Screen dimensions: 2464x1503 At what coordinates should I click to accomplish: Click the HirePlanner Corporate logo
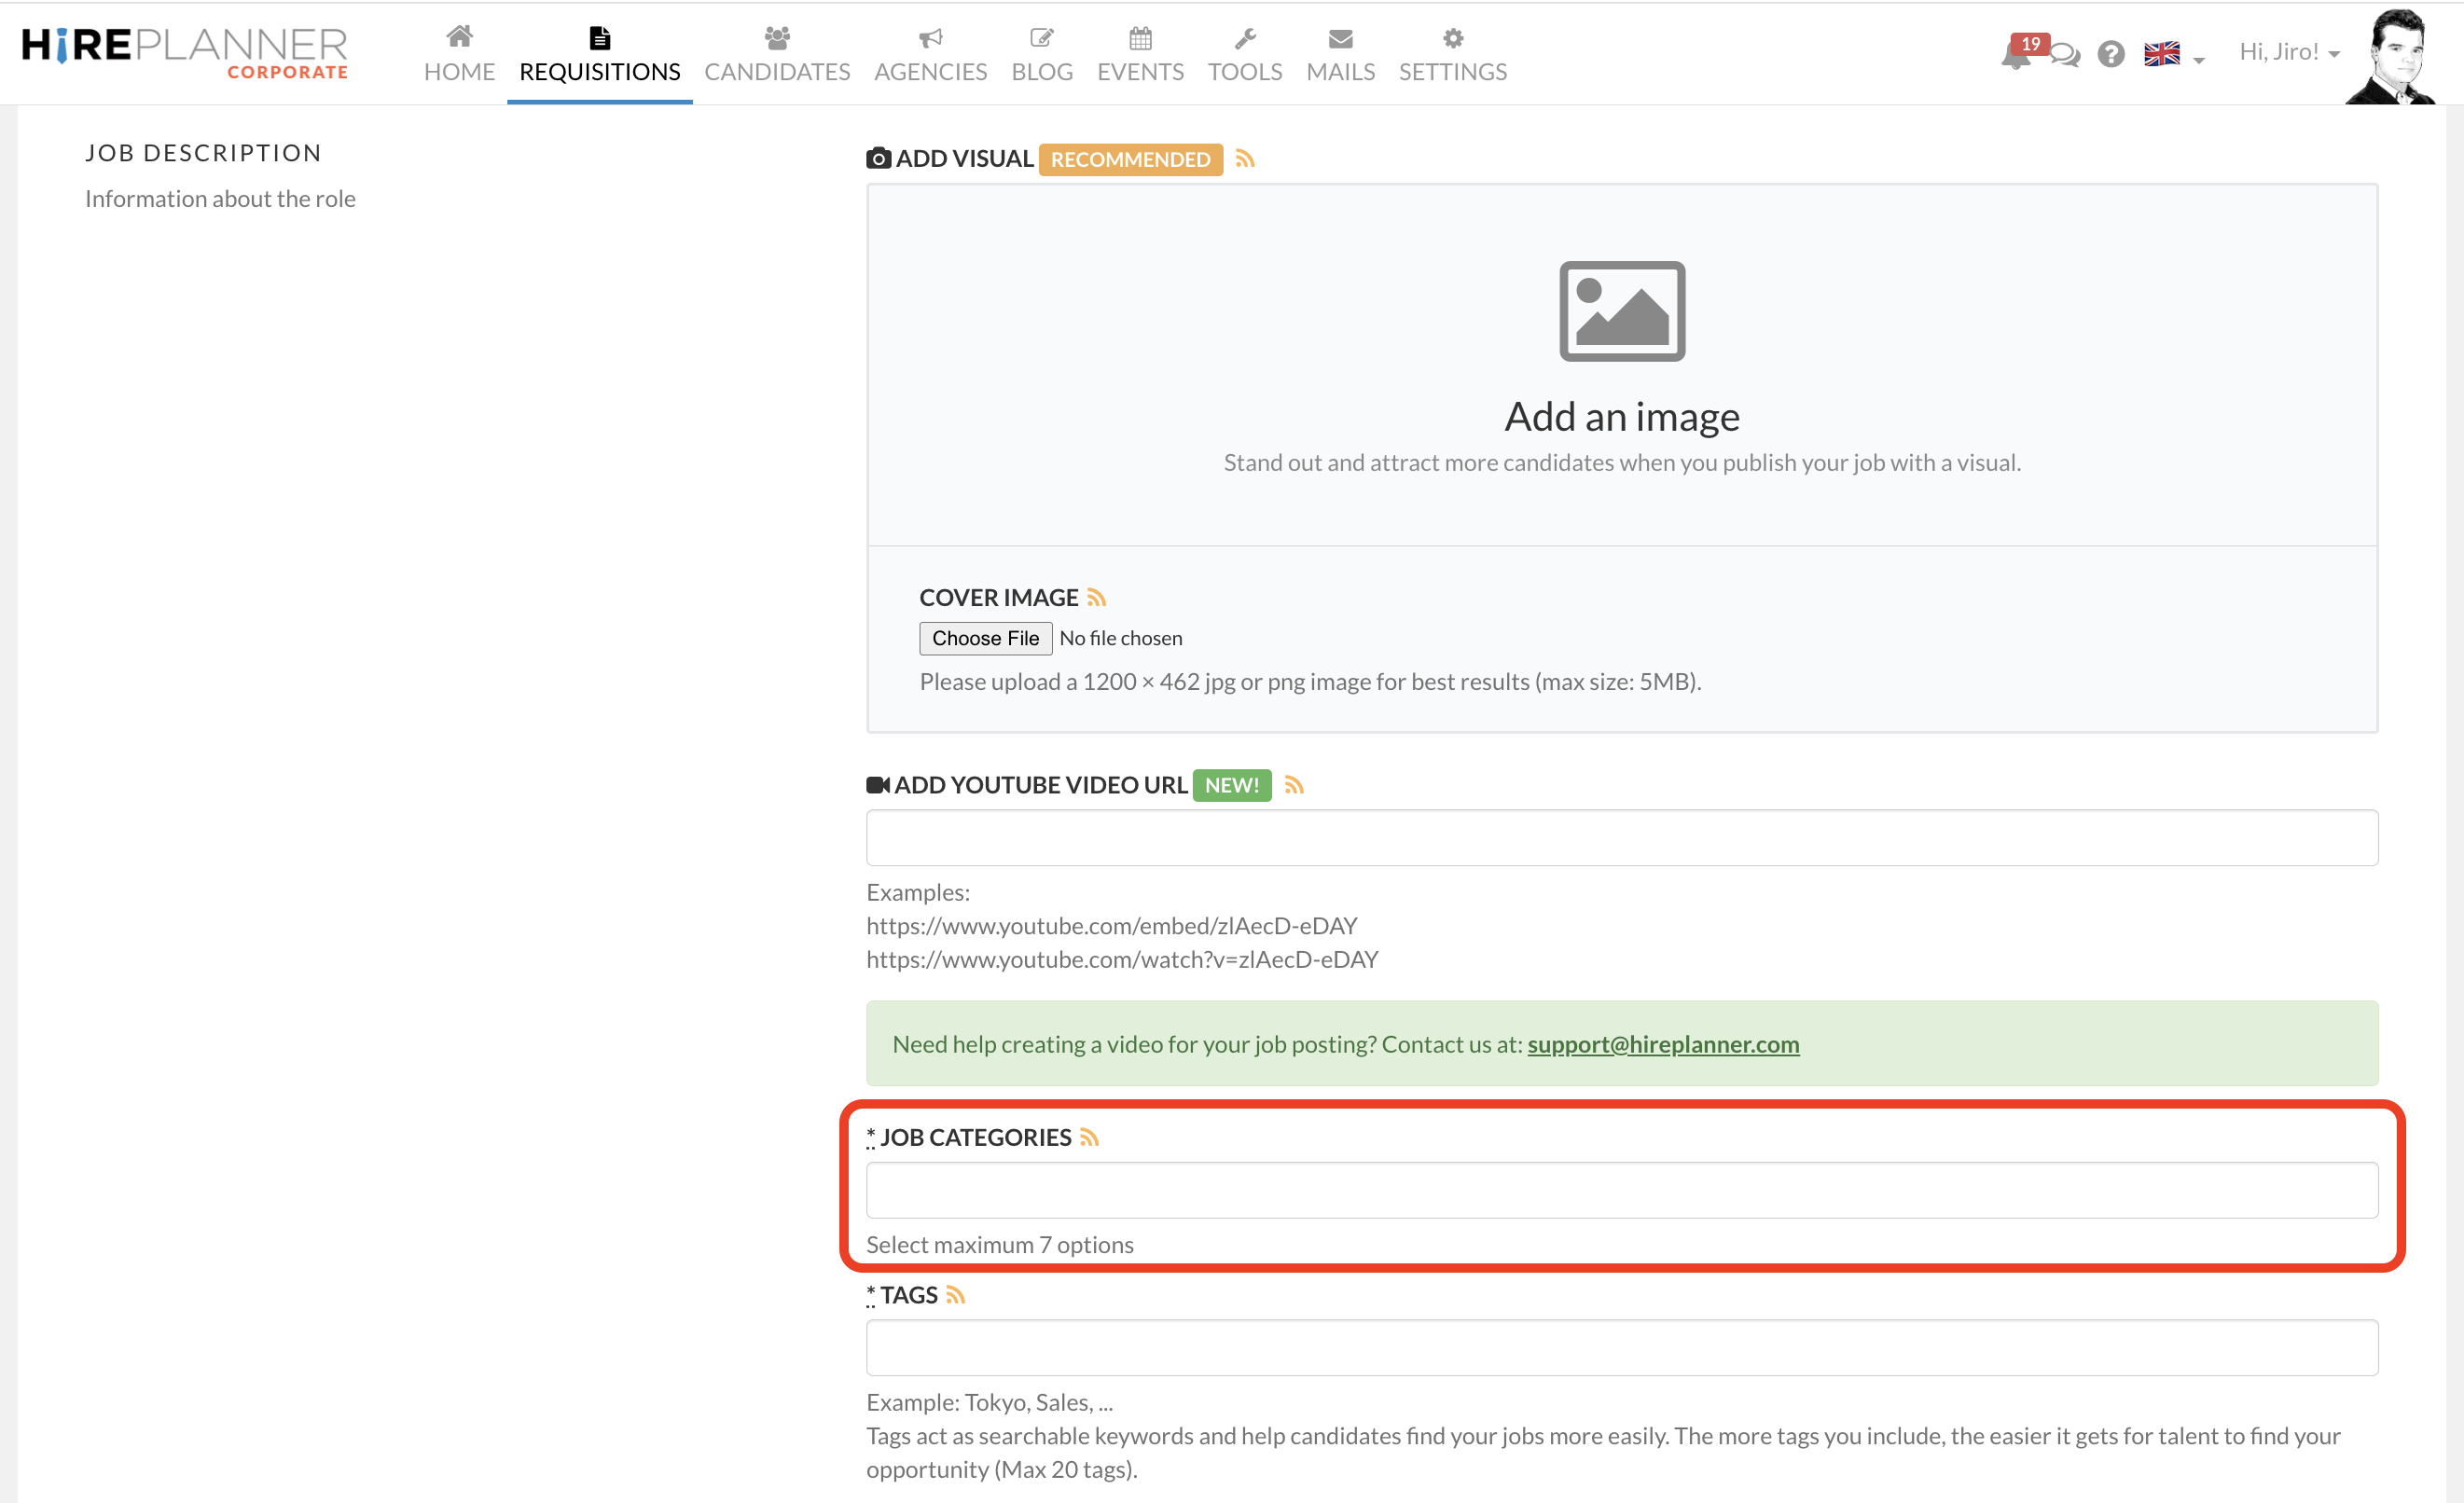[x=185, y=52]
